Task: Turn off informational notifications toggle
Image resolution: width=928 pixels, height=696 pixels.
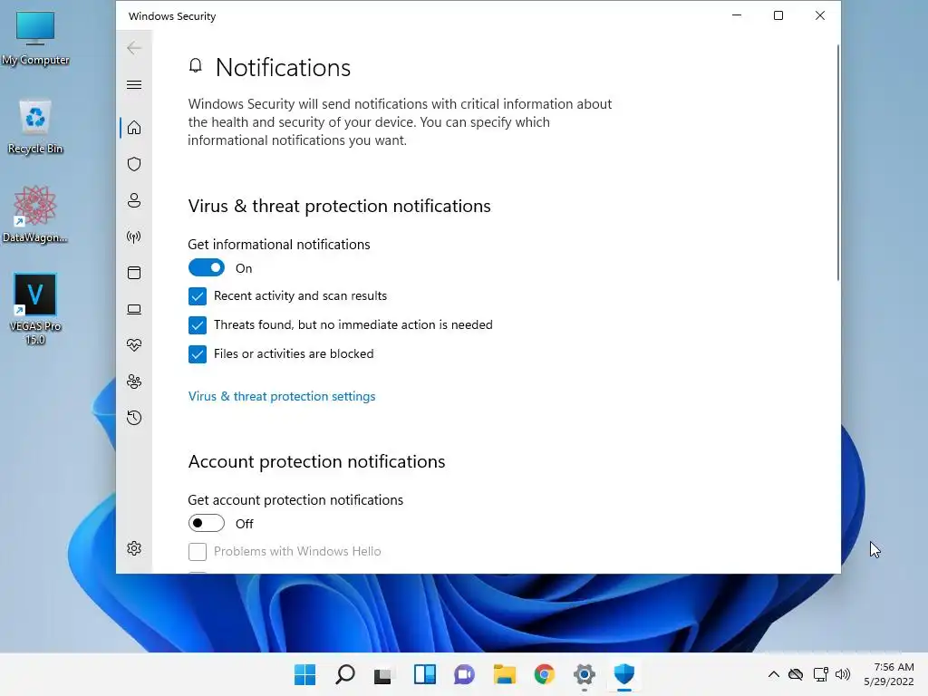Action: tap(207, 267)
